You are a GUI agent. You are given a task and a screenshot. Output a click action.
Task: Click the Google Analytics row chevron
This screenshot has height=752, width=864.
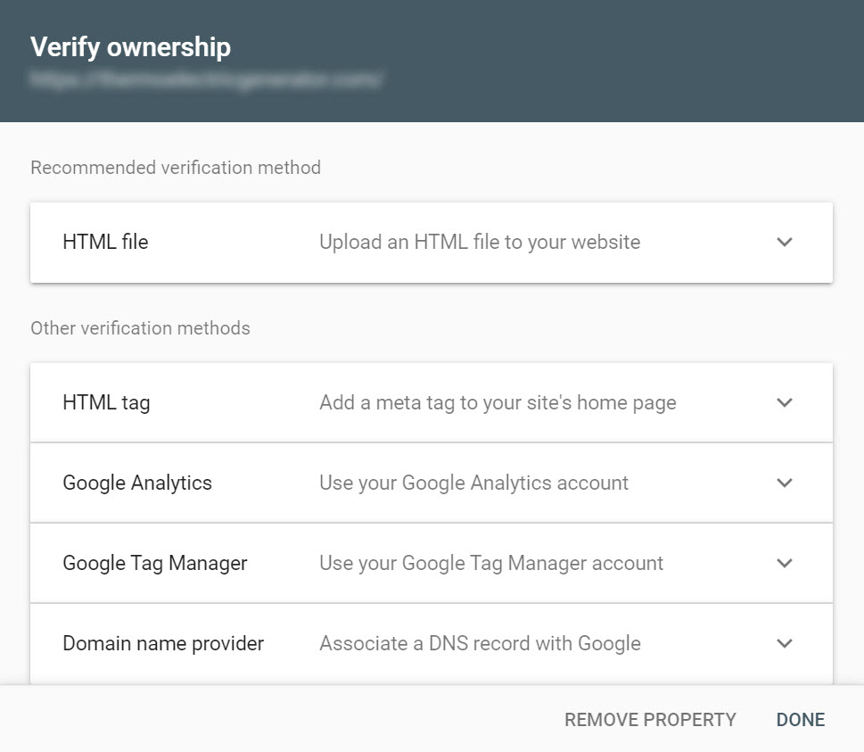pos(784,483)
